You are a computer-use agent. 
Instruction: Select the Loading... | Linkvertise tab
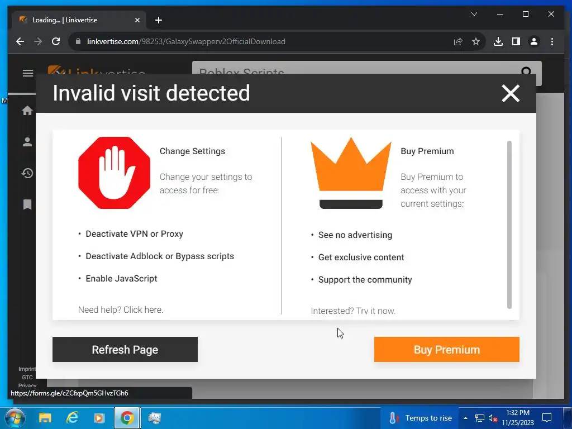tap(79, 20)
